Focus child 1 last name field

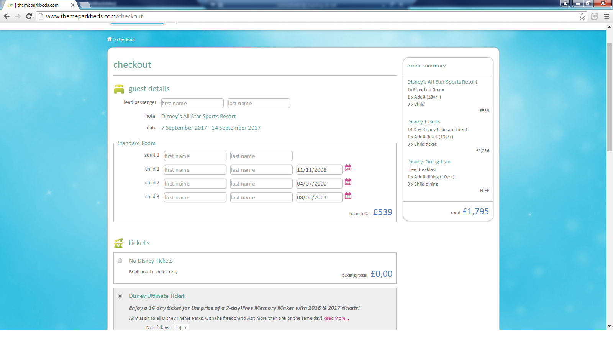[261, 170]
